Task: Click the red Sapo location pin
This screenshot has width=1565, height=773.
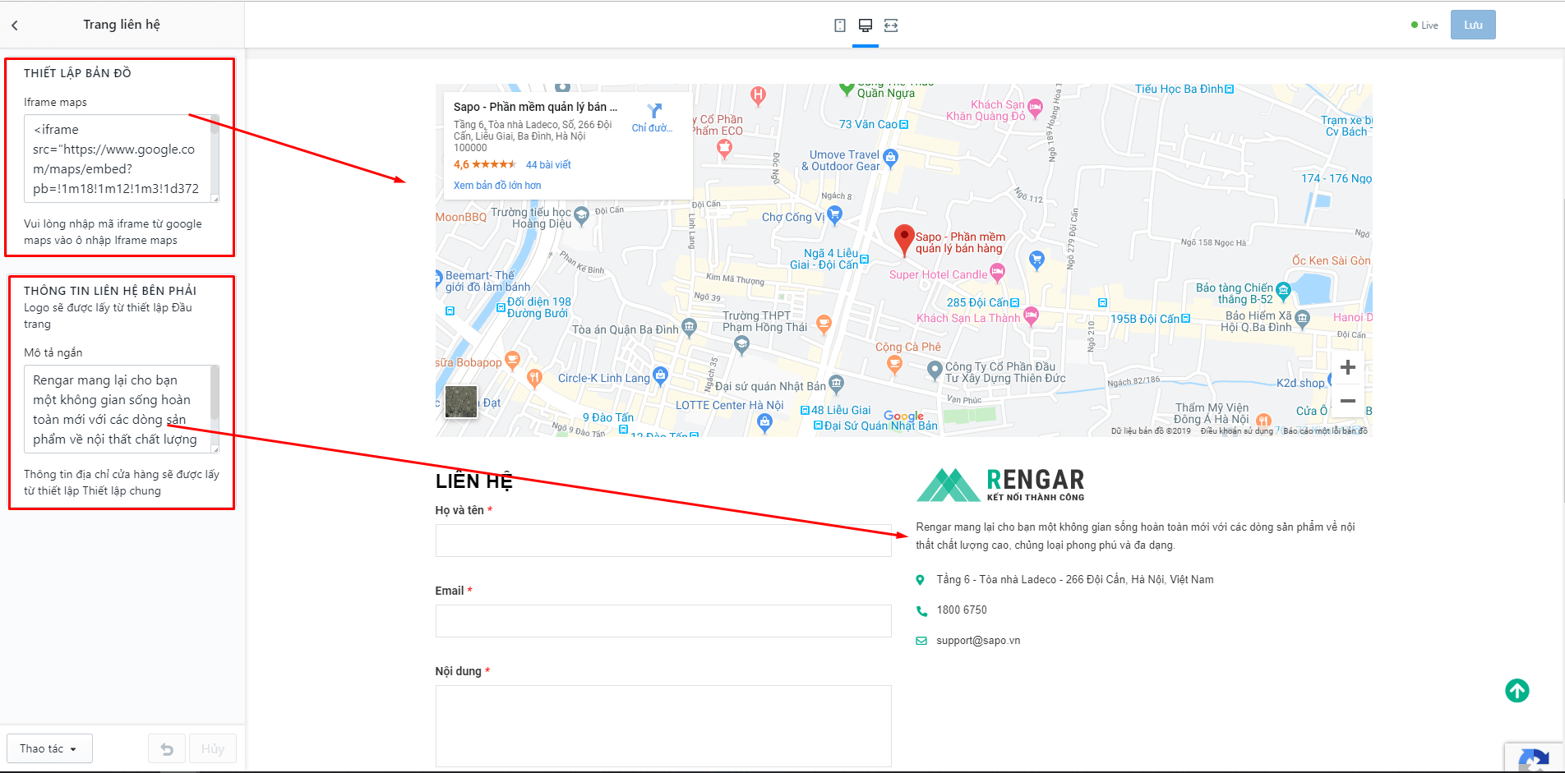Action: click(x=904, y=240)
